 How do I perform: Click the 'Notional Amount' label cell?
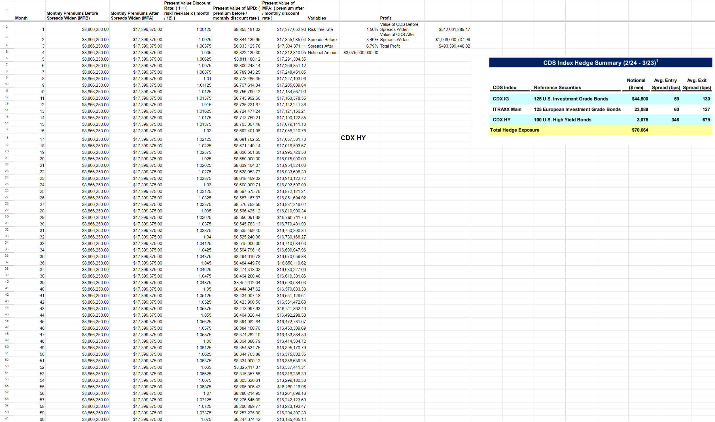(x=323, y=52)
